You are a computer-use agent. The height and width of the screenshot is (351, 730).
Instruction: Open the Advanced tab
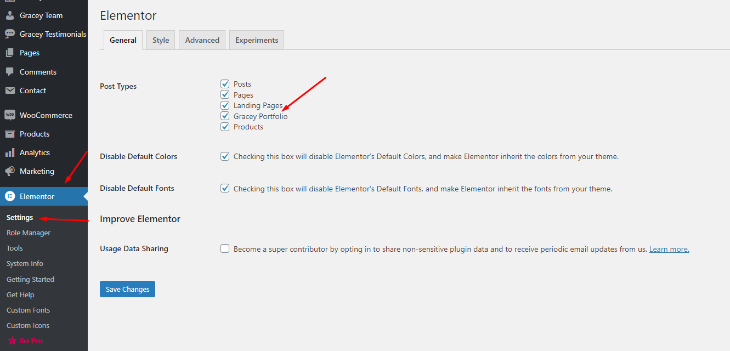[202, 40]
